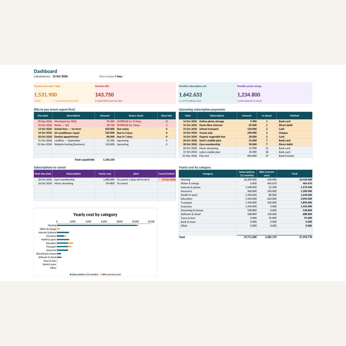Select Gym membership in Subscriptions to cancel
The width and height of the screenshot is (346, 346).
tap(74, 180)
